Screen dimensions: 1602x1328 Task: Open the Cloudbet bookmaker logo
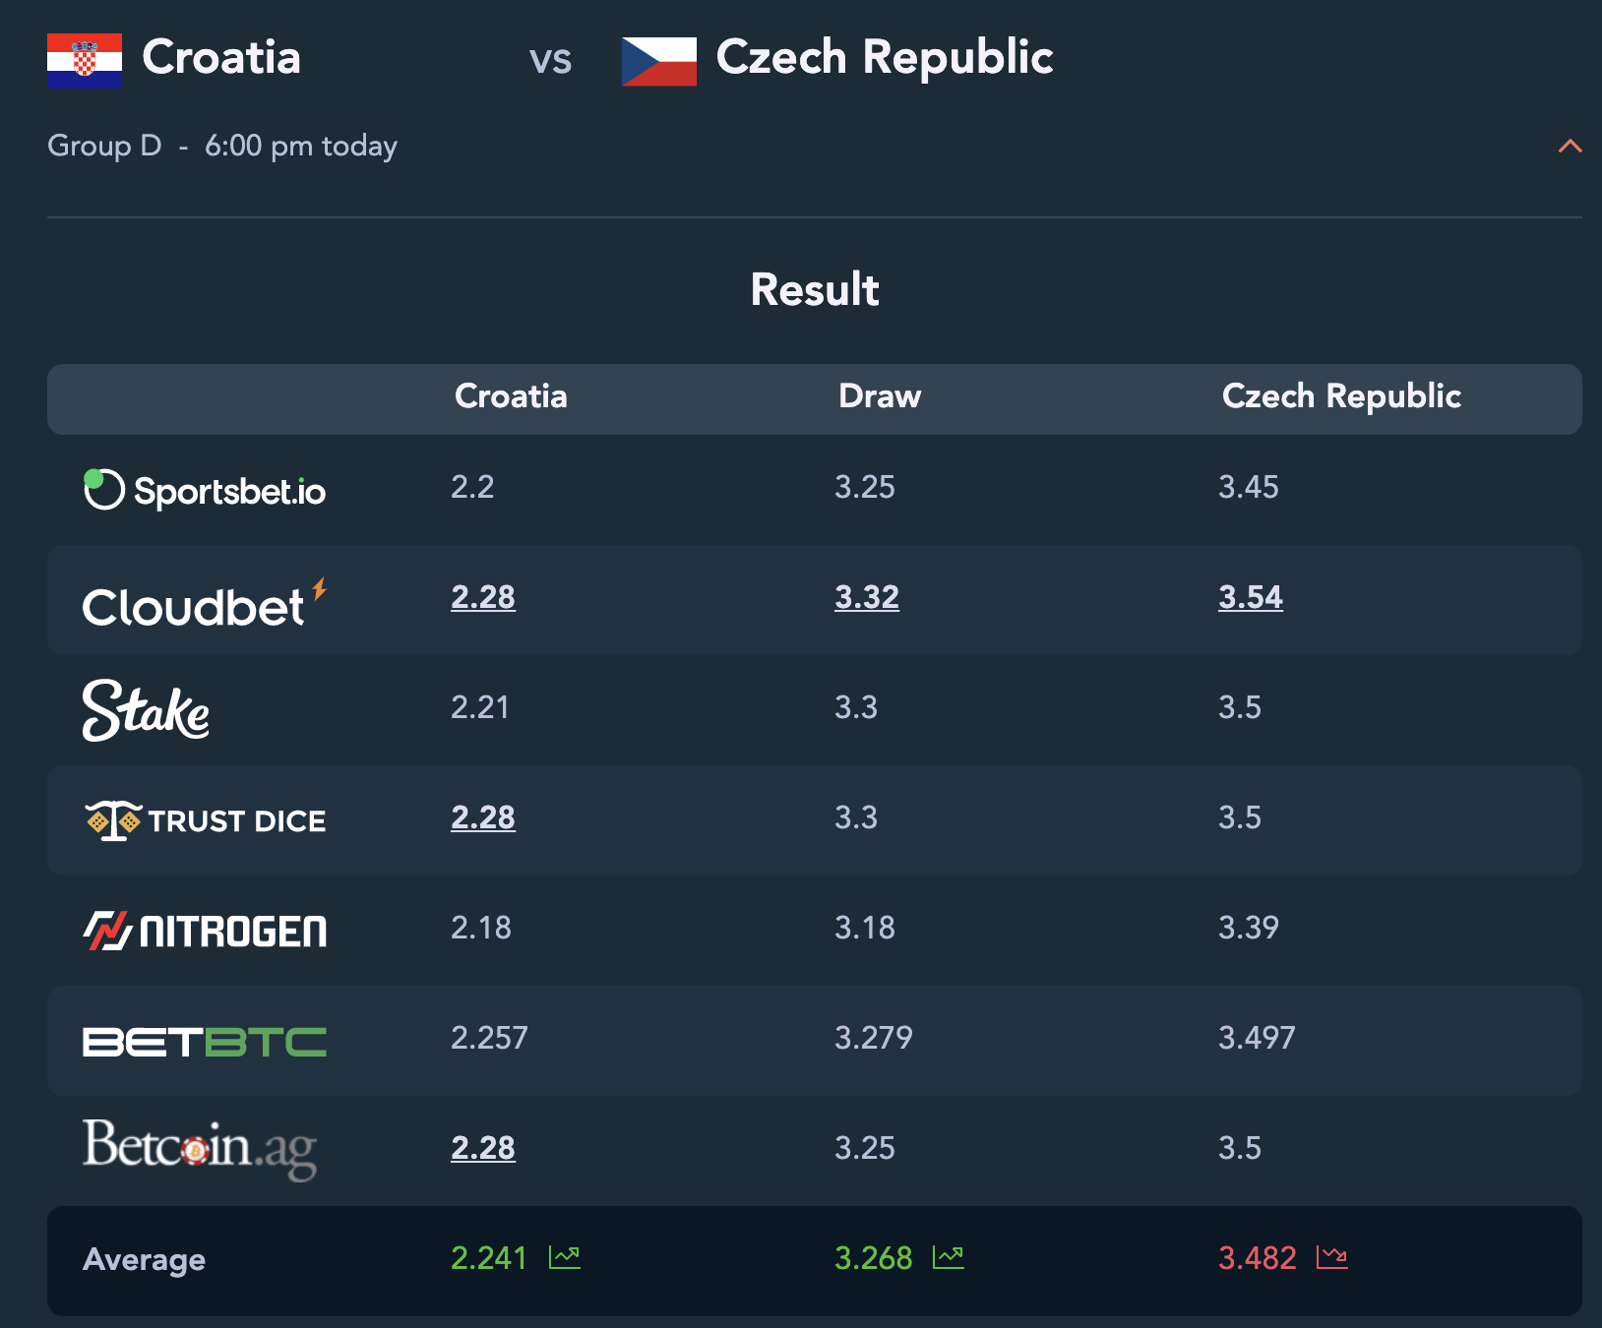point(205,603)
